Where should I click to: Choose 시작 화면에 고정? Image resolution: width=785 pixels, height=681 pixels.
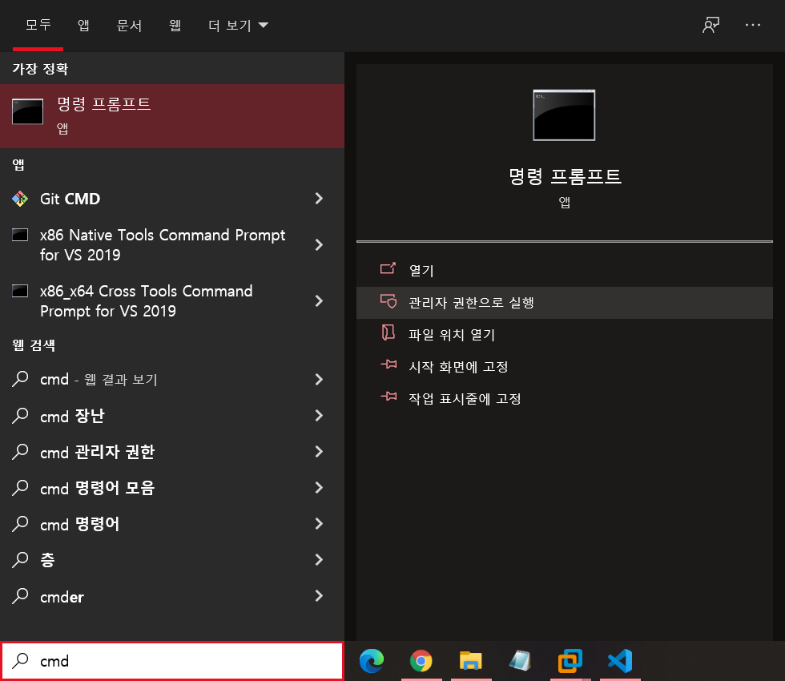(x=564, y=367)
